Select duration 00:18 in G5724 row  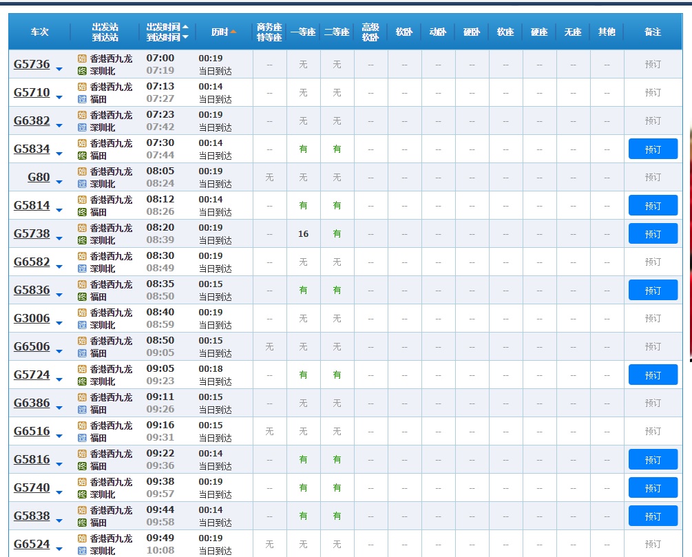coord(211,369)
